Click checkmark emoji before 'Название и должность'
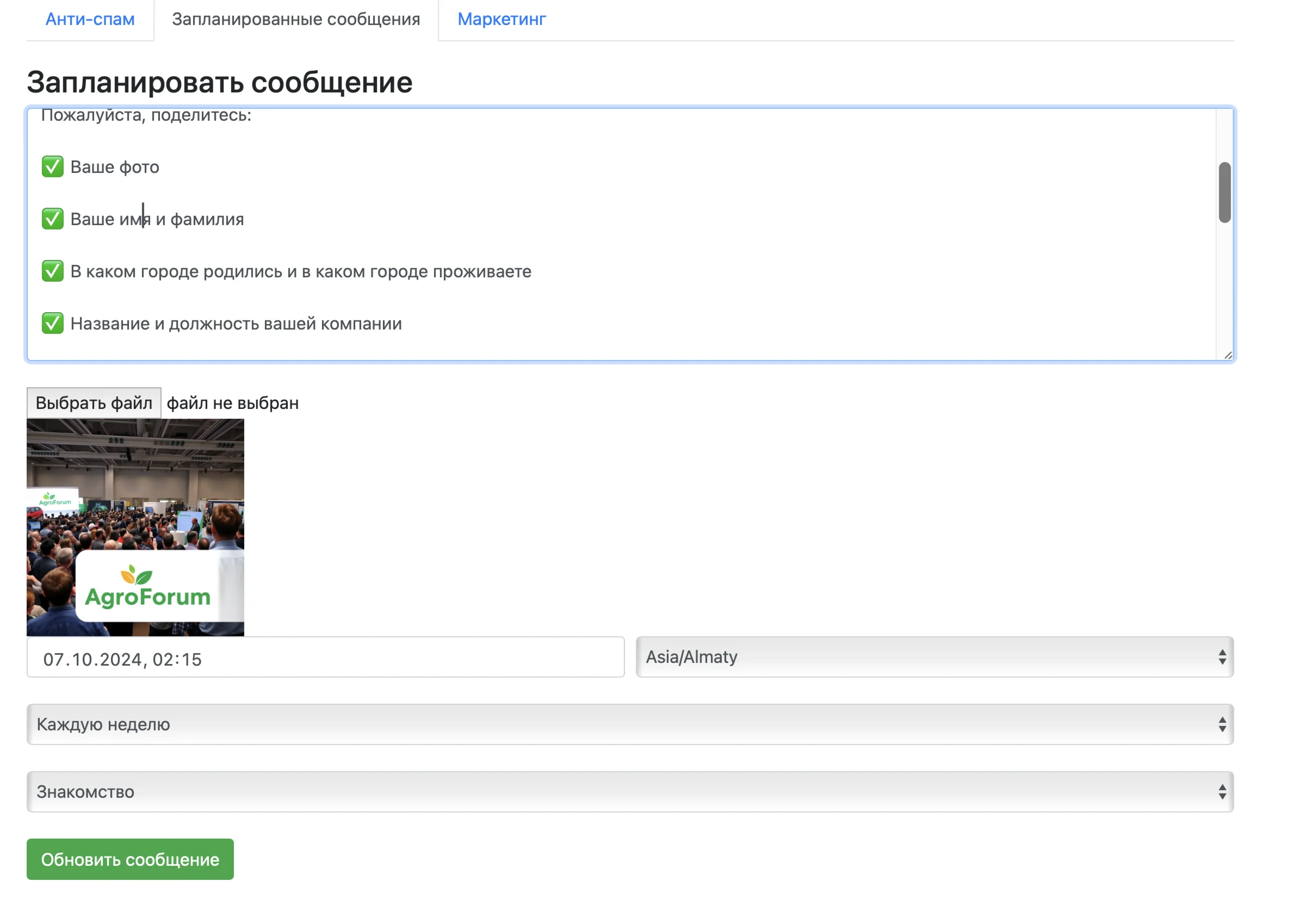 53,324
